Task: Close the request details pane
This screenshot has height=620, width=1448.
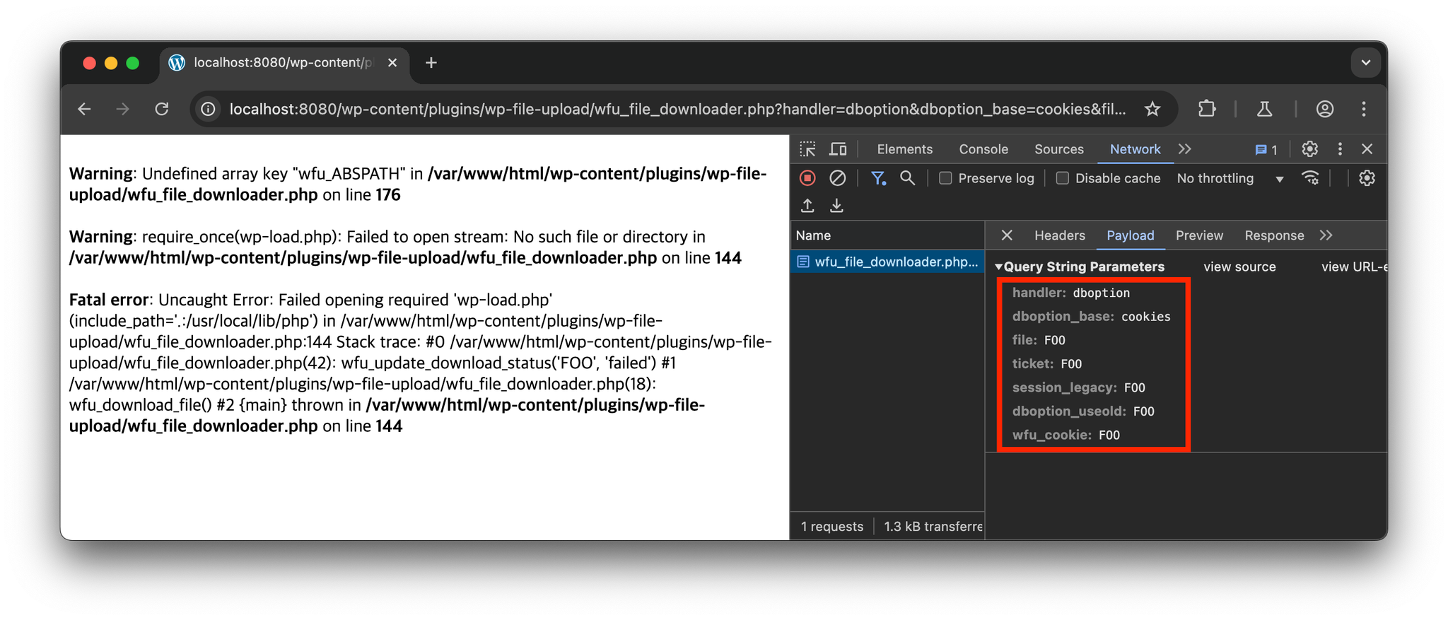Action: [1007, 235]
